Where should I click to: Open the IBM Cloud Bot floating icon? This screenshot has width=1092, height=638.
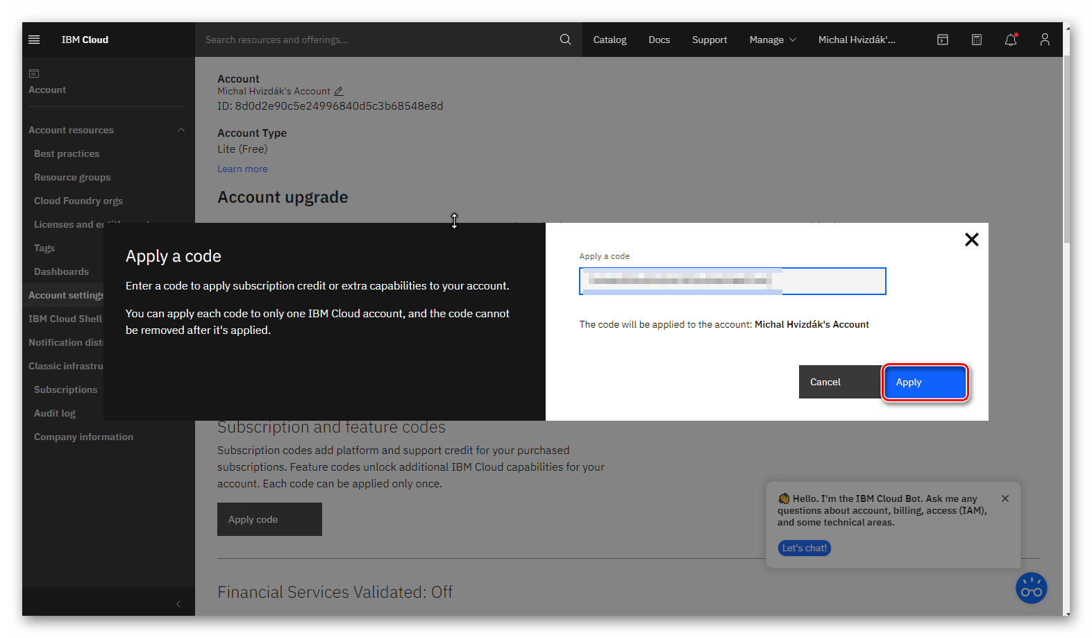coord(1031,588)
